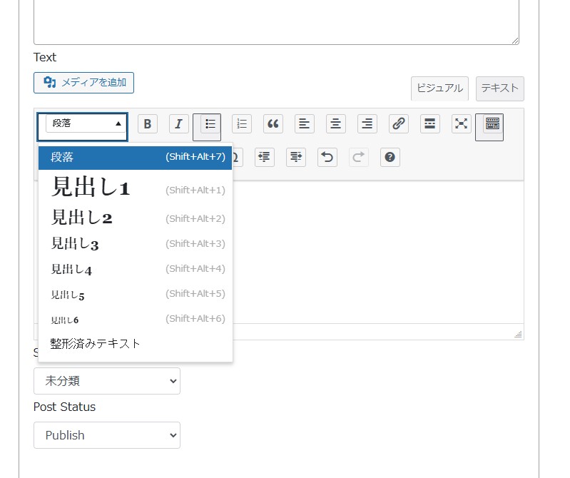Expand the Post Status Publish dropdown
Viewport: 570px width, 478px height.
(x=107, y=435)
